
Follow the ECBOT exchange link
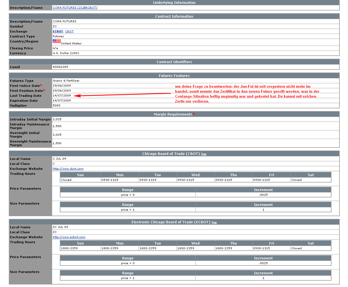pos(58,31)
